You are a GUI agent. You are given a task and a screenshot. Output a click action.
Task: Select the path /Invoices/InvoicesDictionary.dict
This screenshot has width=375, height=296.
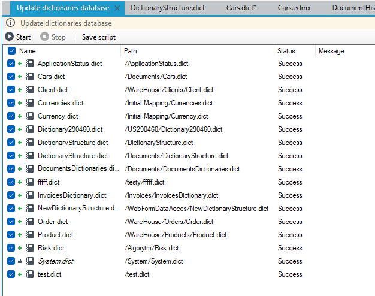[x=171, y=195]
